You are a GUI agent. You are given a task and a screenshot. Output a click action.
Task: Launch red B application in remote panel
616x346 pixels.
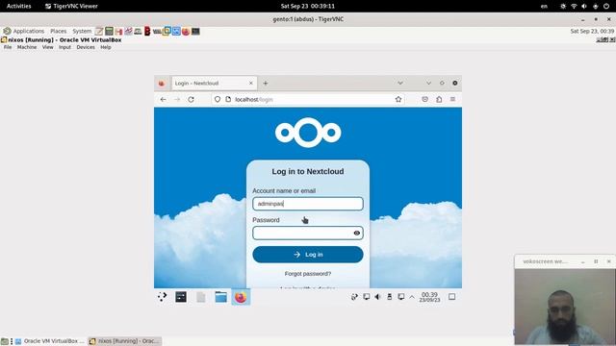click(x=147, y=32)
